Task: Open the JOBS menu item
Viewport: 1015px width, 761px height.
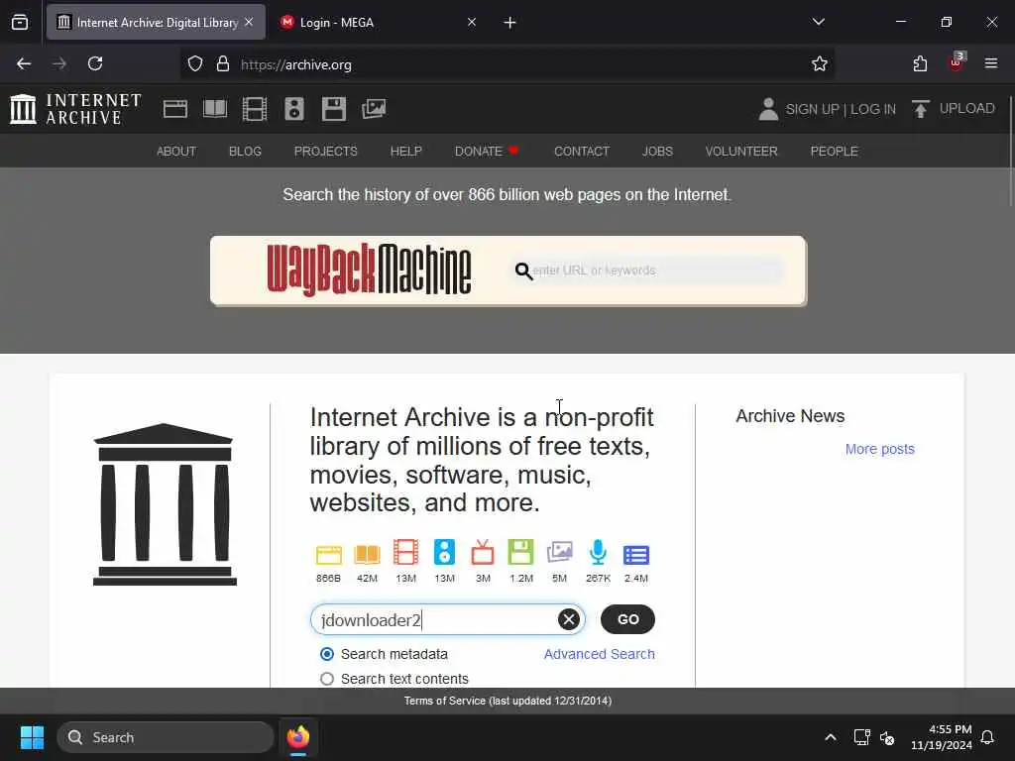Action: (657, 152)
